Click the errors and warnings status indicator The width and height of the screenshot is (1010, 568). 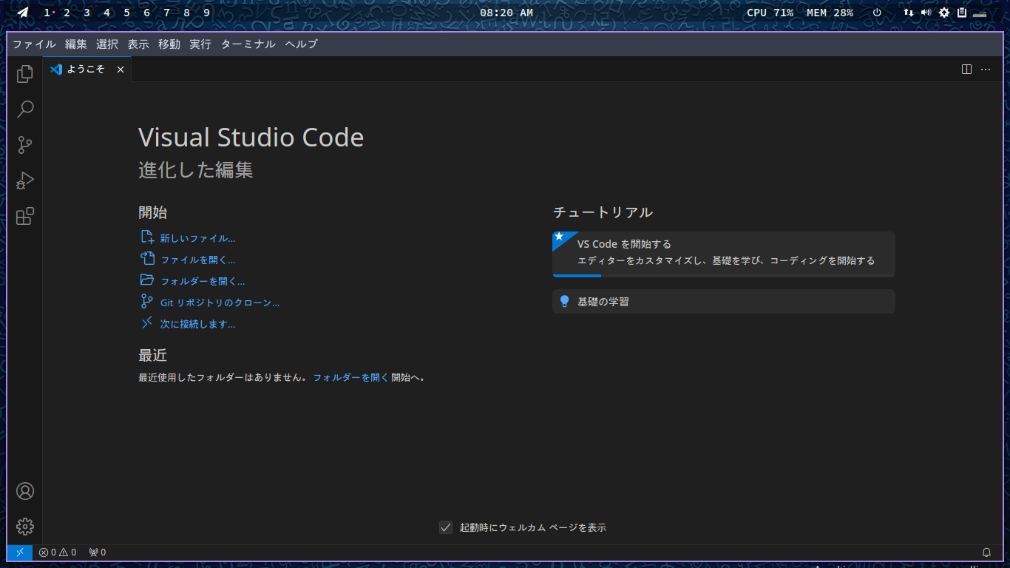point(58,552)
